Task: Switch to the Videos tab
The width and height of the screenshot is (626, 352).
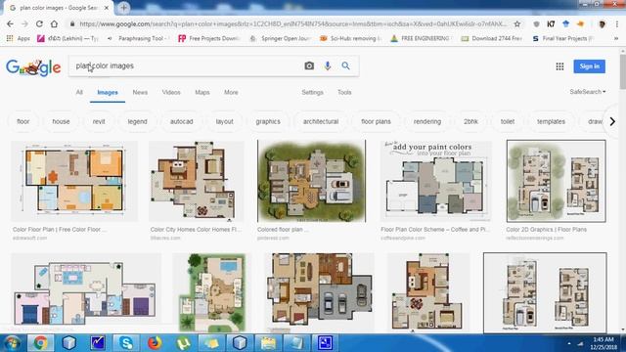Action: pyautogui.click(x=171, y=92)
